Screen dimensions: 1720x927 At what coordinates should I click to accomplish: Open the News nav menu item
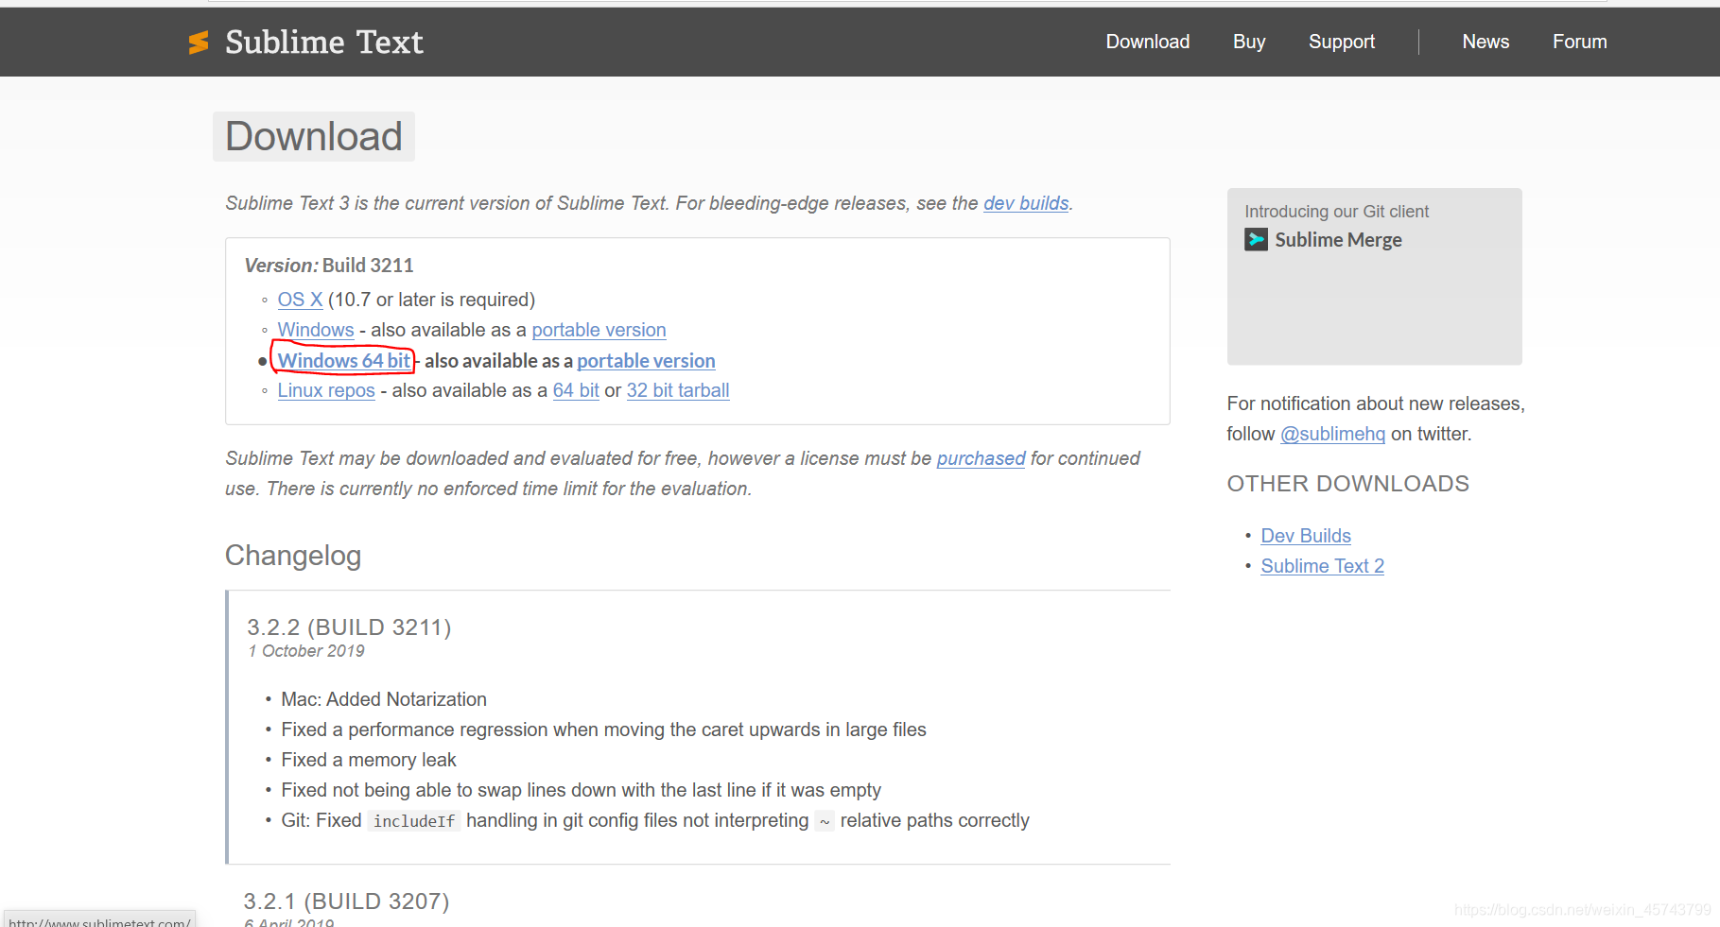pyautogui.click(x=1485, y=42)
